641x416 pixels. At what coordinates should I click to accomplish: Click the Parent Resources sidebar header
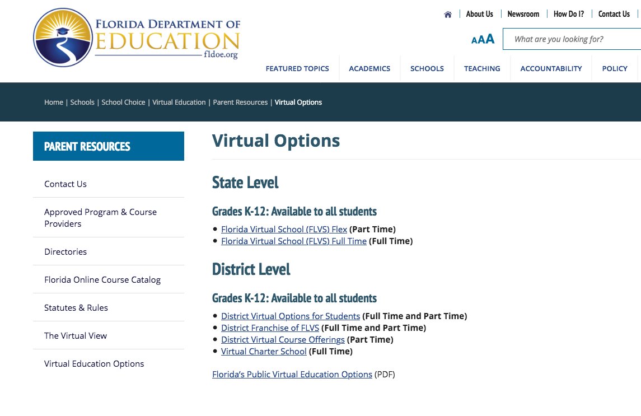click(109, 146)
